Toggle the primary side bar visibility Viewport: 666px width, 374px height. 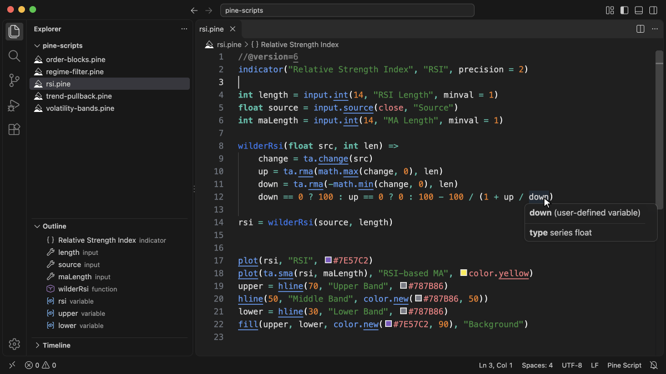pos(624,11)
